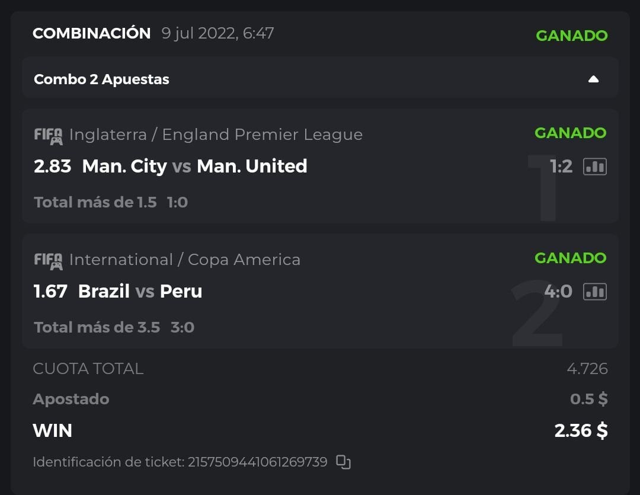
Task: Click the 4:0 final score
Action: coord(558,292)
